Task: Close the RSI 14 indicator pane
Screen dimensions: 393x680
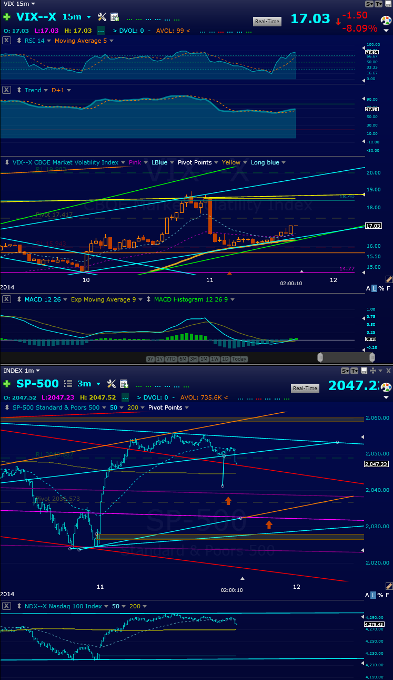Action: pyautogui.click(x=6, y=41)
